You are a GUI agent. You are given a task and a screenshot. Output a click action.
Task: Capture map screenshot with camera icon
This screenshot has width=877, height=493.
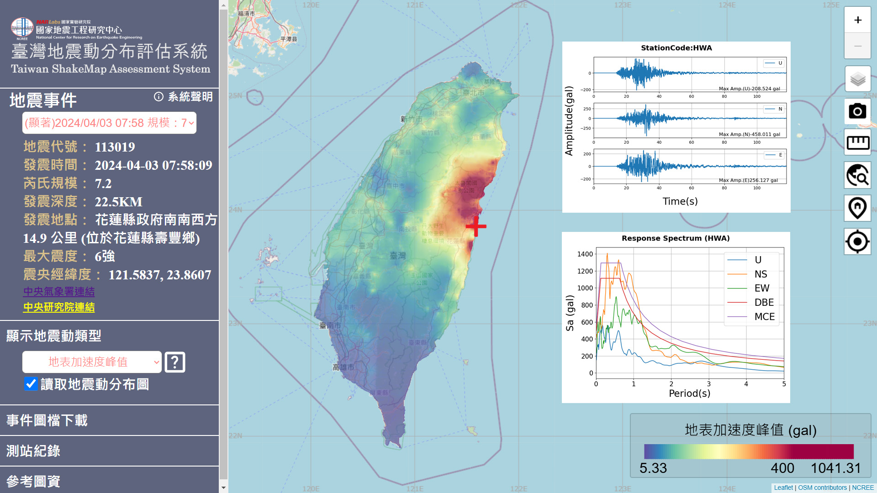point(857,111)
